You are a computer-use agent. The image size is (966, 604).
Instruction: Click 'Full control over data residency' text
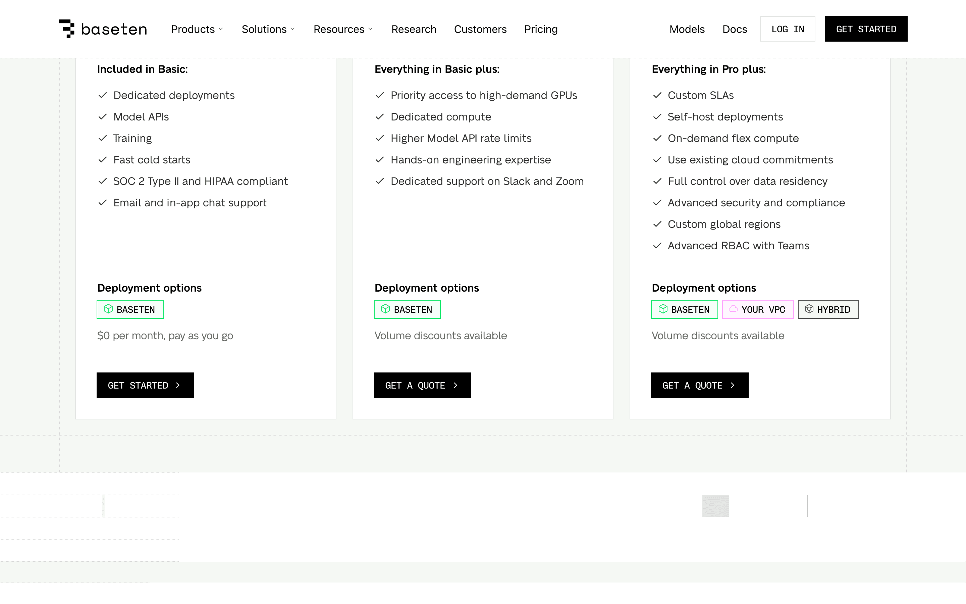pos(747,181)
